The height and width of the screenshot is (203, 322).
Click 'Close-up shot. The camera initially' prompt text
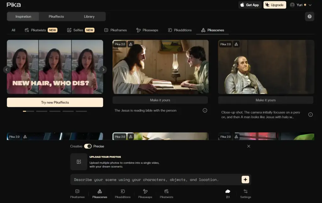[261, 115]
